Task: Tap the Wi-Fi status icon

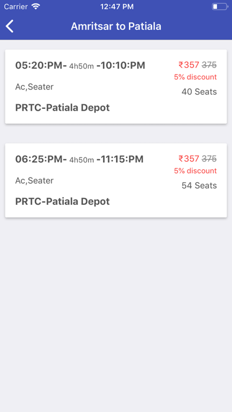Action: coord(36,7)
